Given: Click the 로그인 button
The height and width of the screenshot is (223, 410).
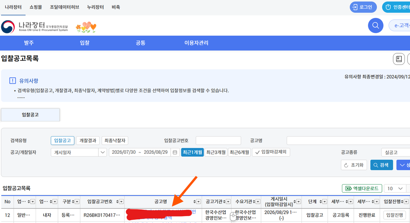Looking at the screenshot, I should (363, 7).
